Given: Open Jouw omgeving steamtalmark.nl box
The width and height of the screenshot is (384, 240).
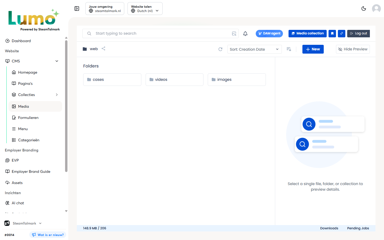Looking at the screenshot, I should pyautogui.click(x=105, y=9).
